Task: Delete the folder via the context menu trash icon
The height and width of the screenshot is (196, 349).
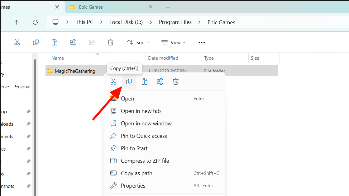Action: click(176, 81)
